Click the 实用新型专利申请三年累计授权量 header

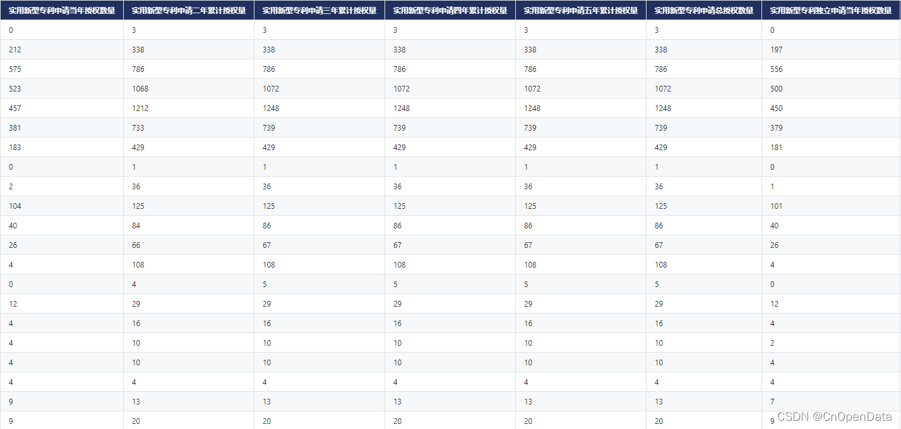point(319,10)
